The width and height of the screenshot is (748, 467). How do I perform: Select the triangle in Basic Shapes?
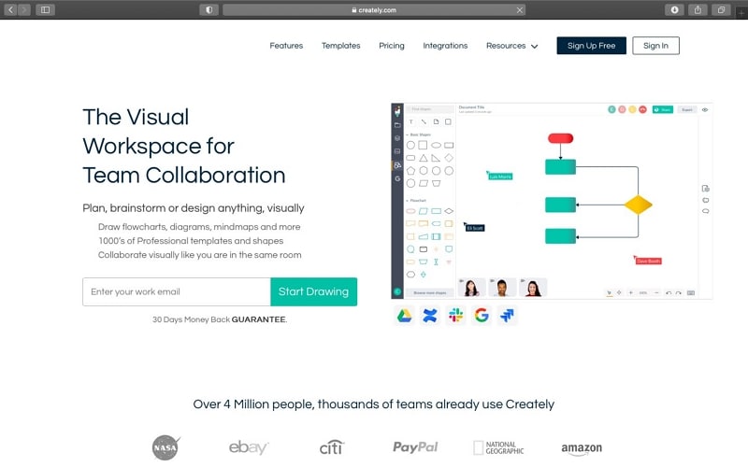click(424, 158)
